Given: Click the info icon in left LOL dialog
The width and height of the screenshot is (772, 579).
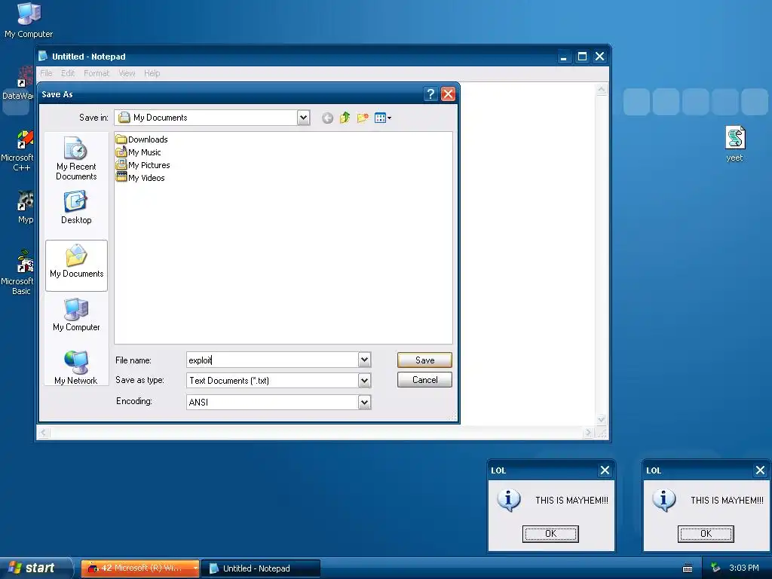Looking at the screenshot, I should (509, 501).
